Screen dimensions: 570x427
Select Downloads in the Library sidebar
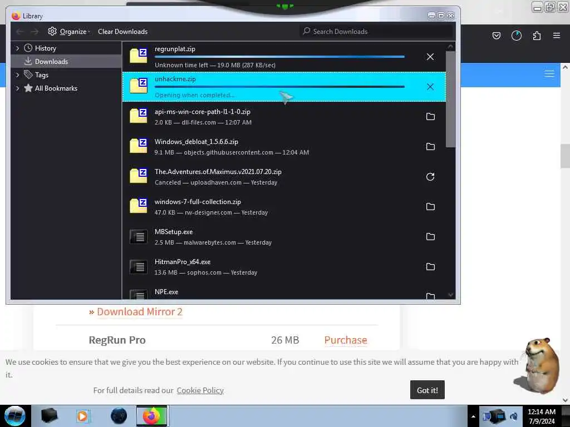[x=66, y=62]
